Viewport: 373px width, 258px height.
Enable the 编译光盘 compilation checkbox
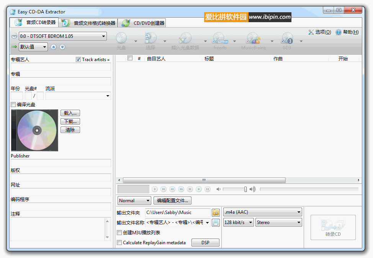tap(13, 105)
